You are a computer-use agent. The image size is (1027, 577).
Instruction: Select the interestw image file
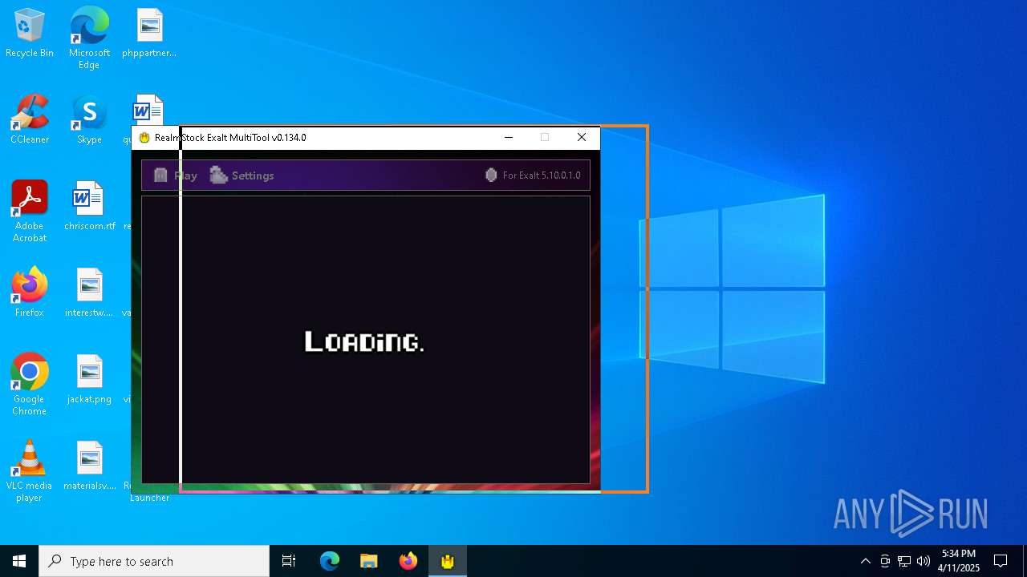click(x=89, y=293)
